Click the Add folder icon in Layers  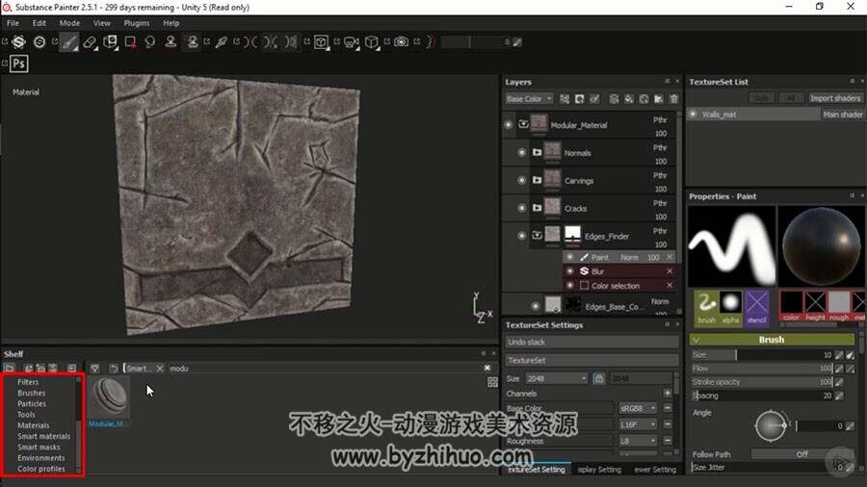pyautogui.click(x=659, y=99)
